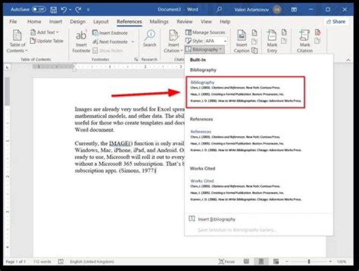Click the proofing check icon in status bar

click(61, 262)
